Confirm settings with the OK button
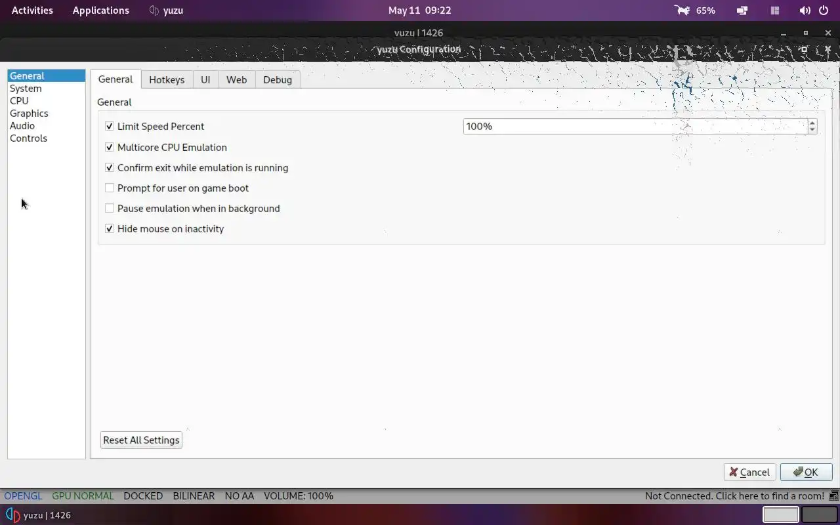This screenshot has width=840, height=525. click(806, 472)
